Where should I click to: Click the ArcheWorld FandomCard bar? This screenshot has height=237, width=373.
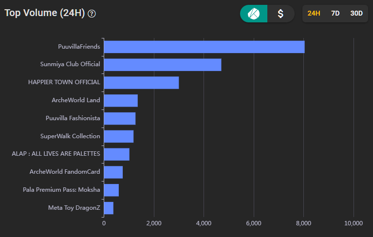coord(113,172)
